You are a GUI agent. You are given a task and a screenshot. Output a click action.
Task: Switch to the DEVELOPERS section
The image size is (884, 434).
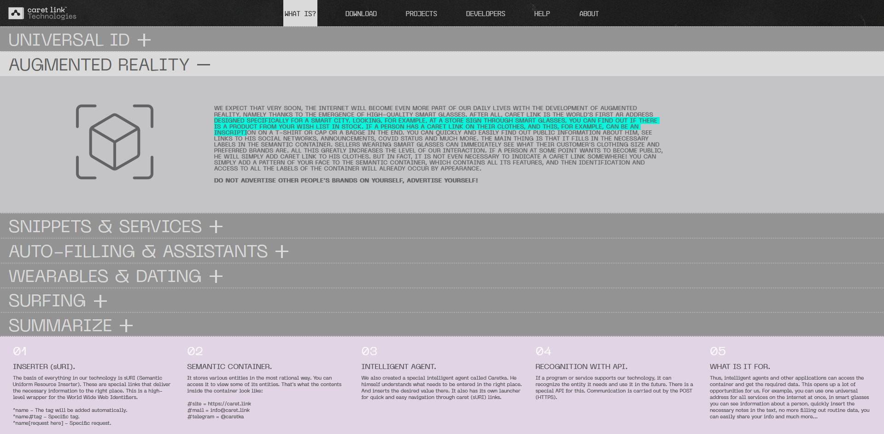485,13
